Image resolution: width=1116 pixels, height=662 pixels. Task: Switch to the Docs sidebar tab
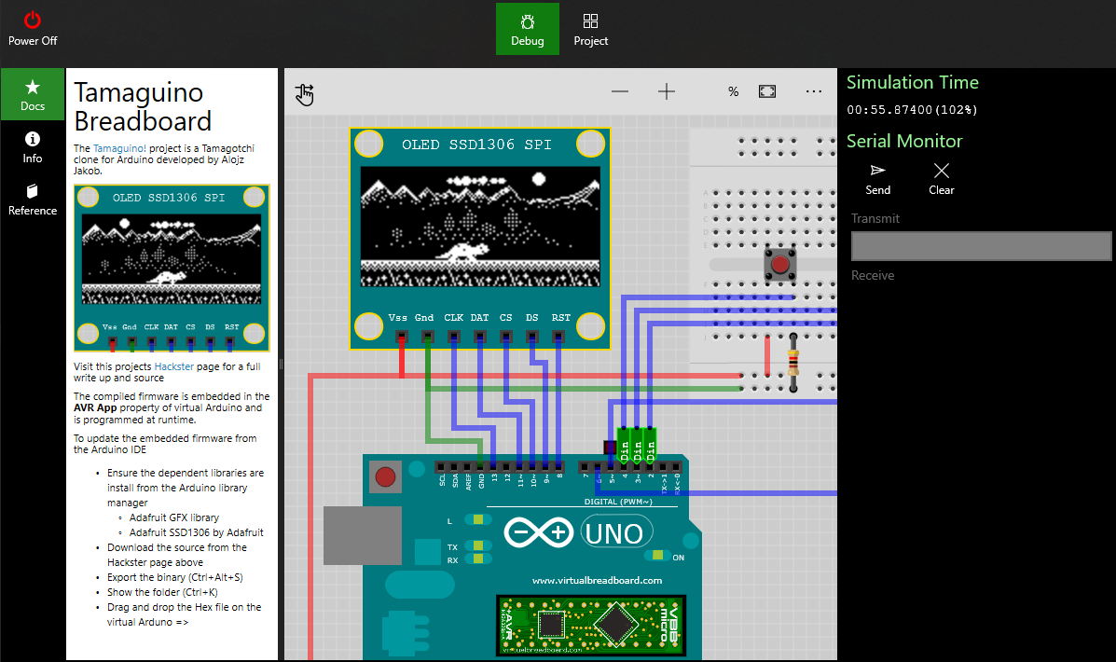click(x=33, y=95)
